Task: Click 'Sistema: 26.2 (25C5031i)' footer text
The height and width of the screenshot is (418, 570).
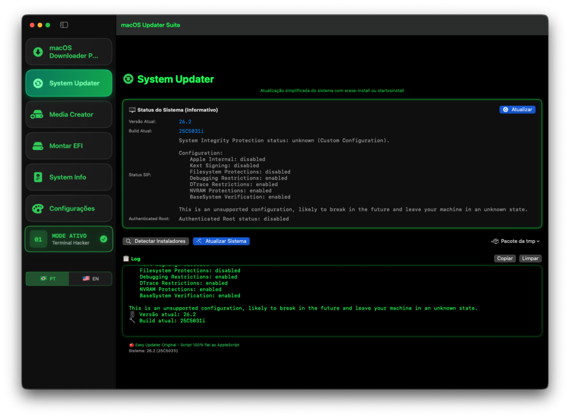Action: [x=153, y=351]
